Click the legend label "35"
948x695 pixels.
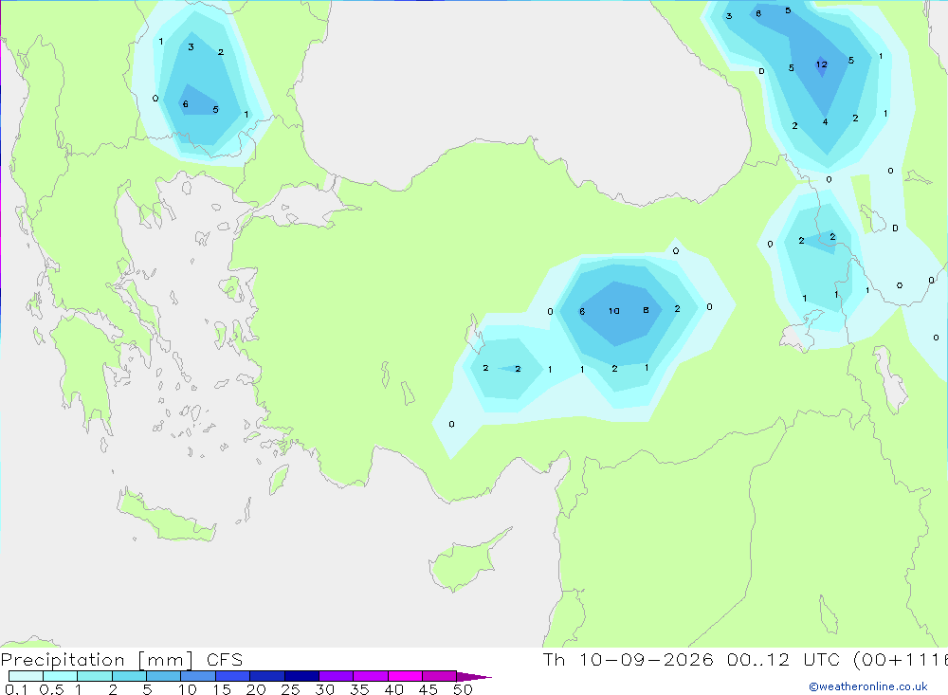[359, 689]
